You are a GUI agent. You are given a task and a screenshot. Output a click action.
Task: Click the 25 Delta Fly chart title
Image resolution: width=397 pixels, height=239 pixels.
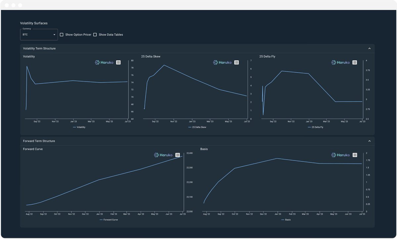267,57
